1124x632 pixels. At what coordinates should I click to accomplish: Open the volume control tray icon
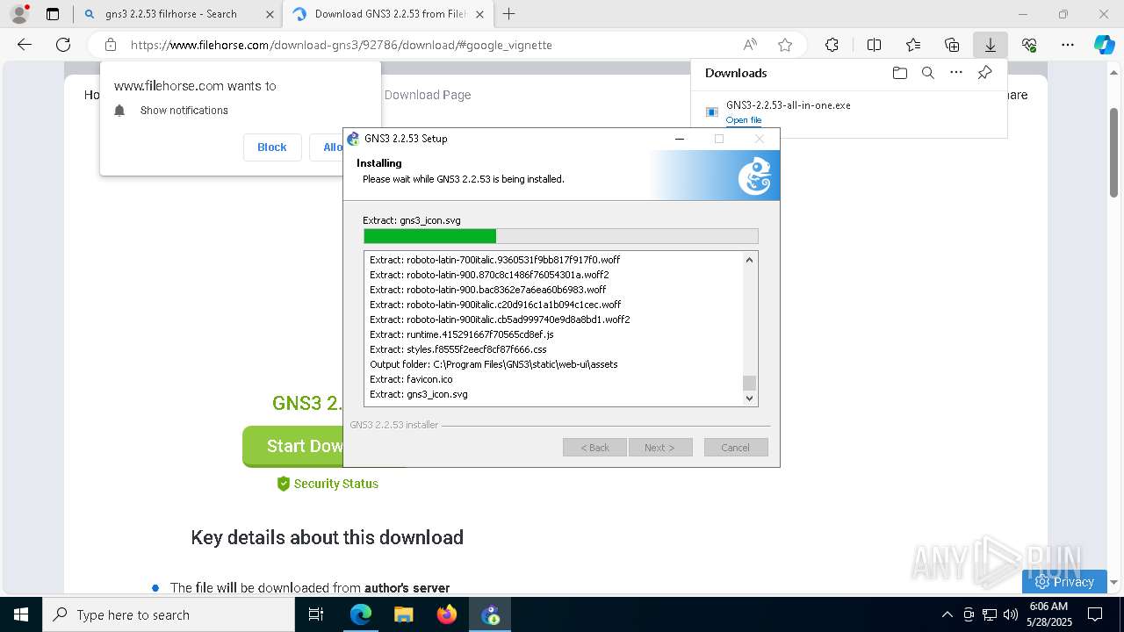click(1011, 614)
